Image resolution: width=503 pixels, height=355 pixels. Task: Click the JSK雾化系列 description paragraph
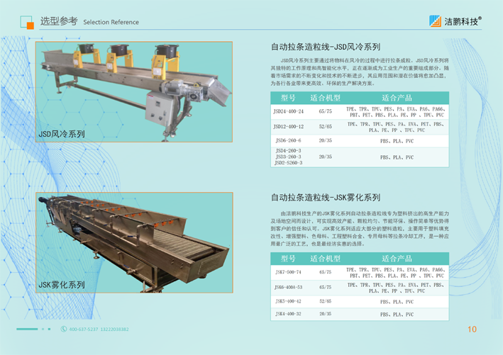(360, 228)
